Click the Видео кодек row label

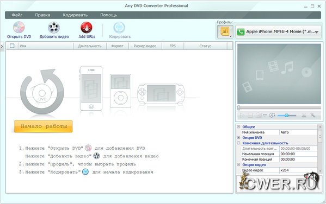pyautogui.click(x=253, y=170)
